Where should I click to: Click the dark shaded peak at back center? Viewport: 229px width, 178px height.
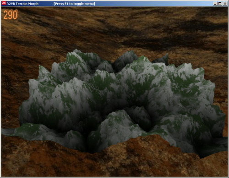click(x=125, y=60)
